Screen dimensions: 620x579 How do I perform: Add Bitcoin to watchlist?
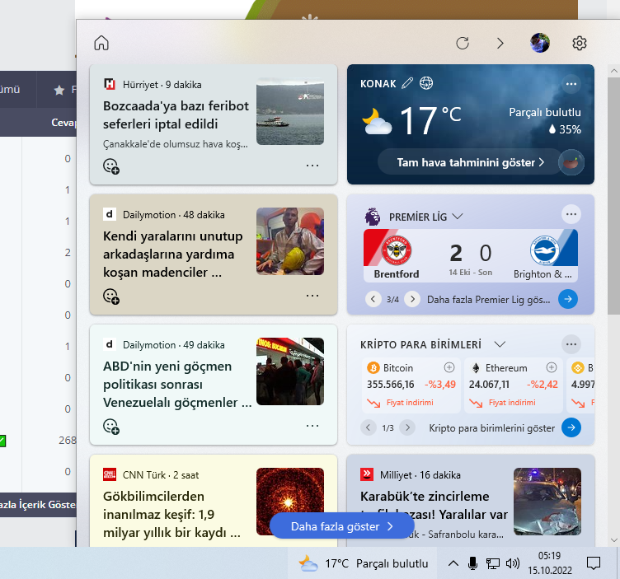pos(449,367)
